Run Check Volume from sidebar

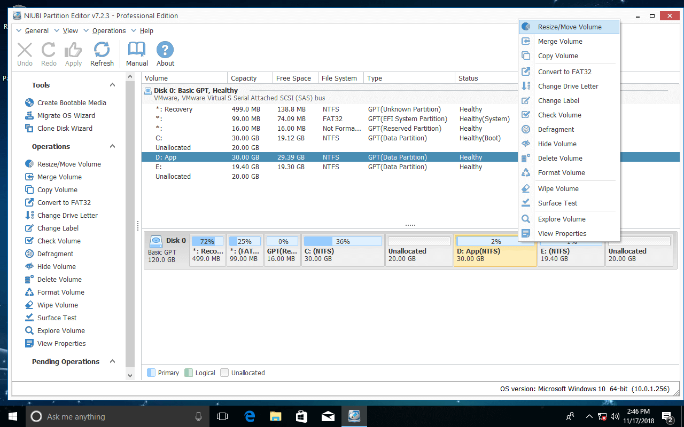59,241
